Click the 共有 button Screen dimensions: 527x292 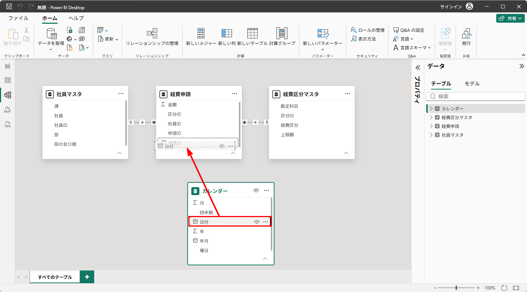pos(511,18)
